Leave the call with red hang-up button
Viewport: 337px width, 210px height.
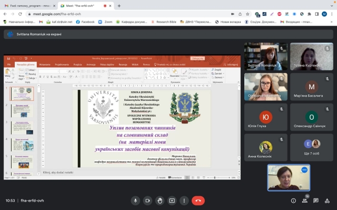tap(198, 201)
